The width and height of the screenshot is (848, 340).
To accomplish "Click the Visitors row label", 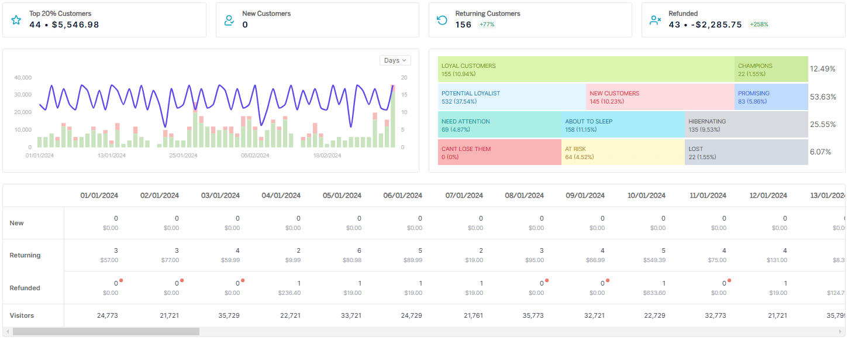I will [x=22, y=315].
